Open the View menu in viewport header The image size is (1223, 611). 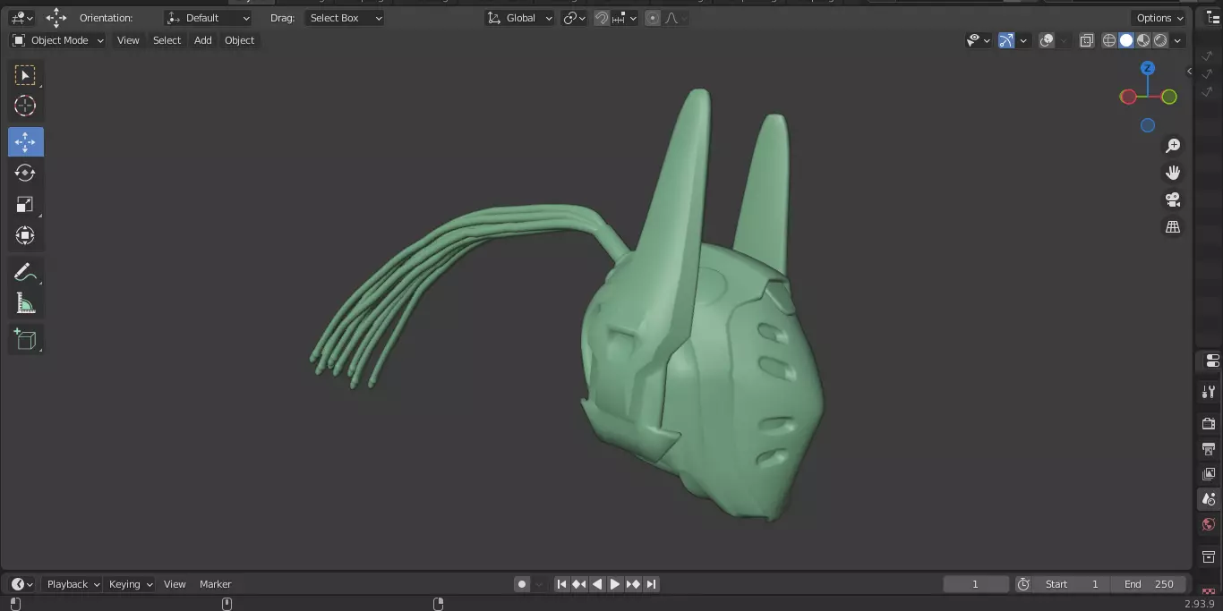pos(128,40)
